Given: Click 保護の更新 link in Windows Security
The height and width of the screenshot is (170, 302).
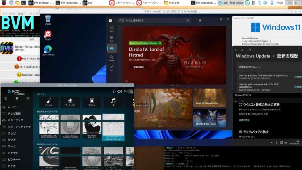Looking at the screenshot, I should coord(244,120).
